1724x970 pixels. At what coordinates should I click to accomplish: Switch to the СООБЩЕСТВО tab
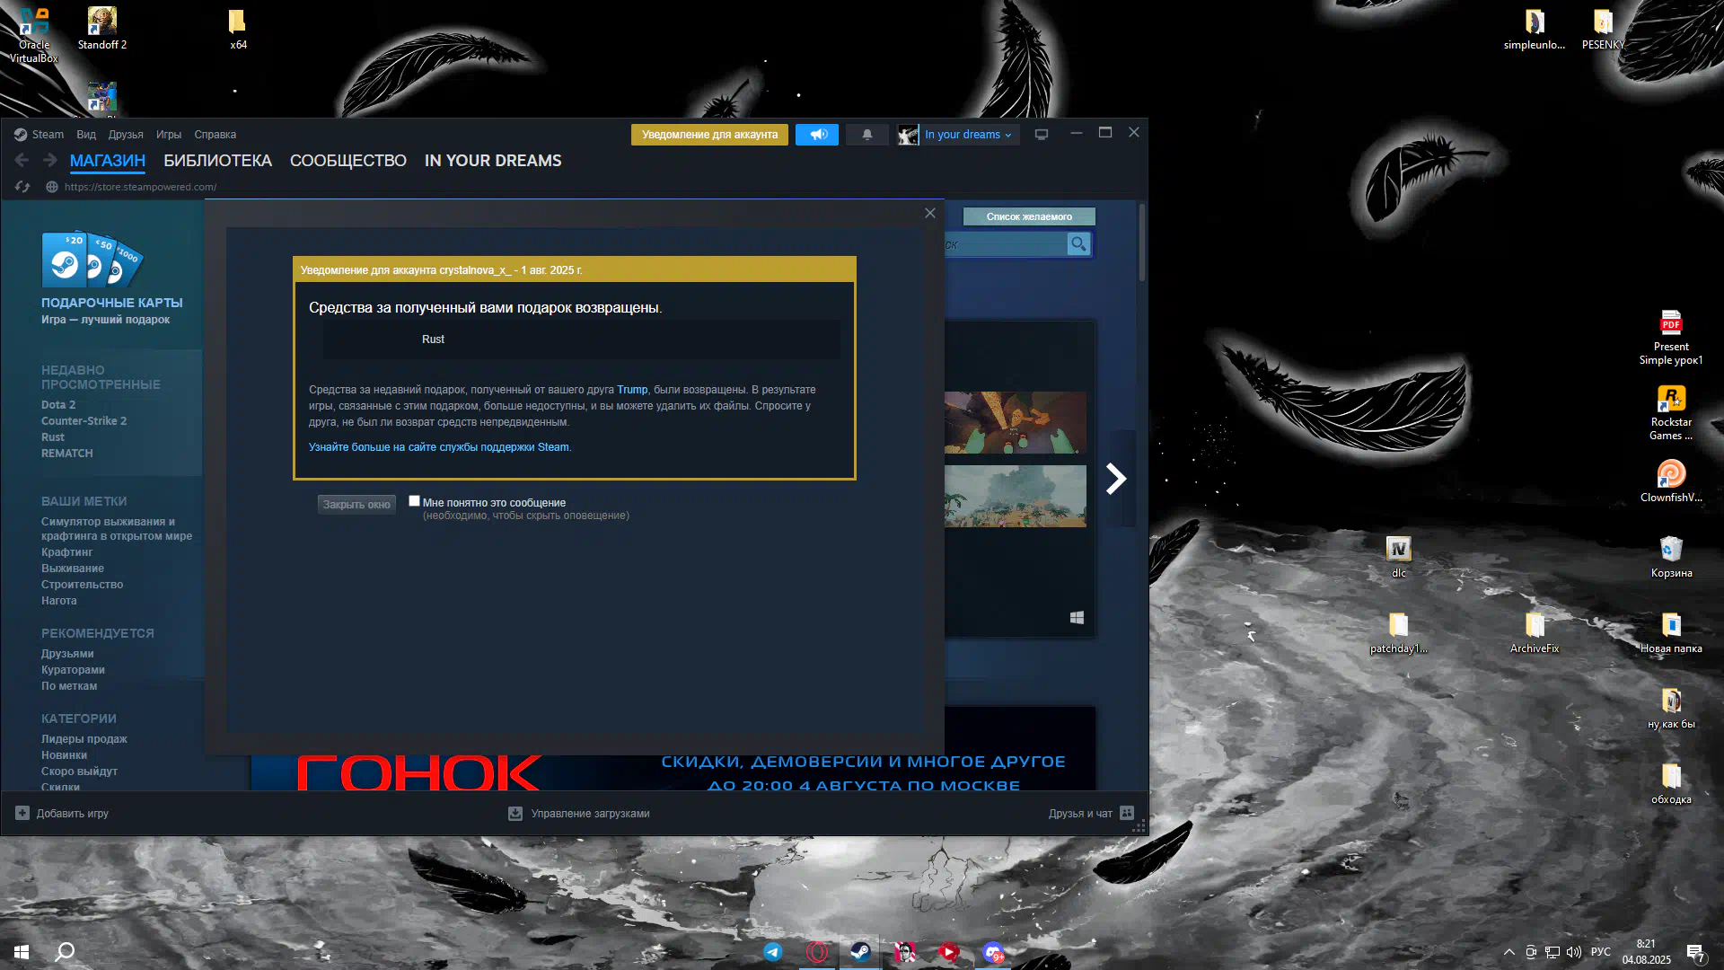point(348,161)
